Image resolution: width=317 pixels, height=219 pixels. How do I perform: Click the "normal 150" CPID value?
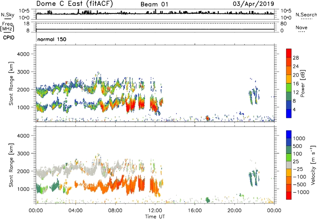coord(52,39)
